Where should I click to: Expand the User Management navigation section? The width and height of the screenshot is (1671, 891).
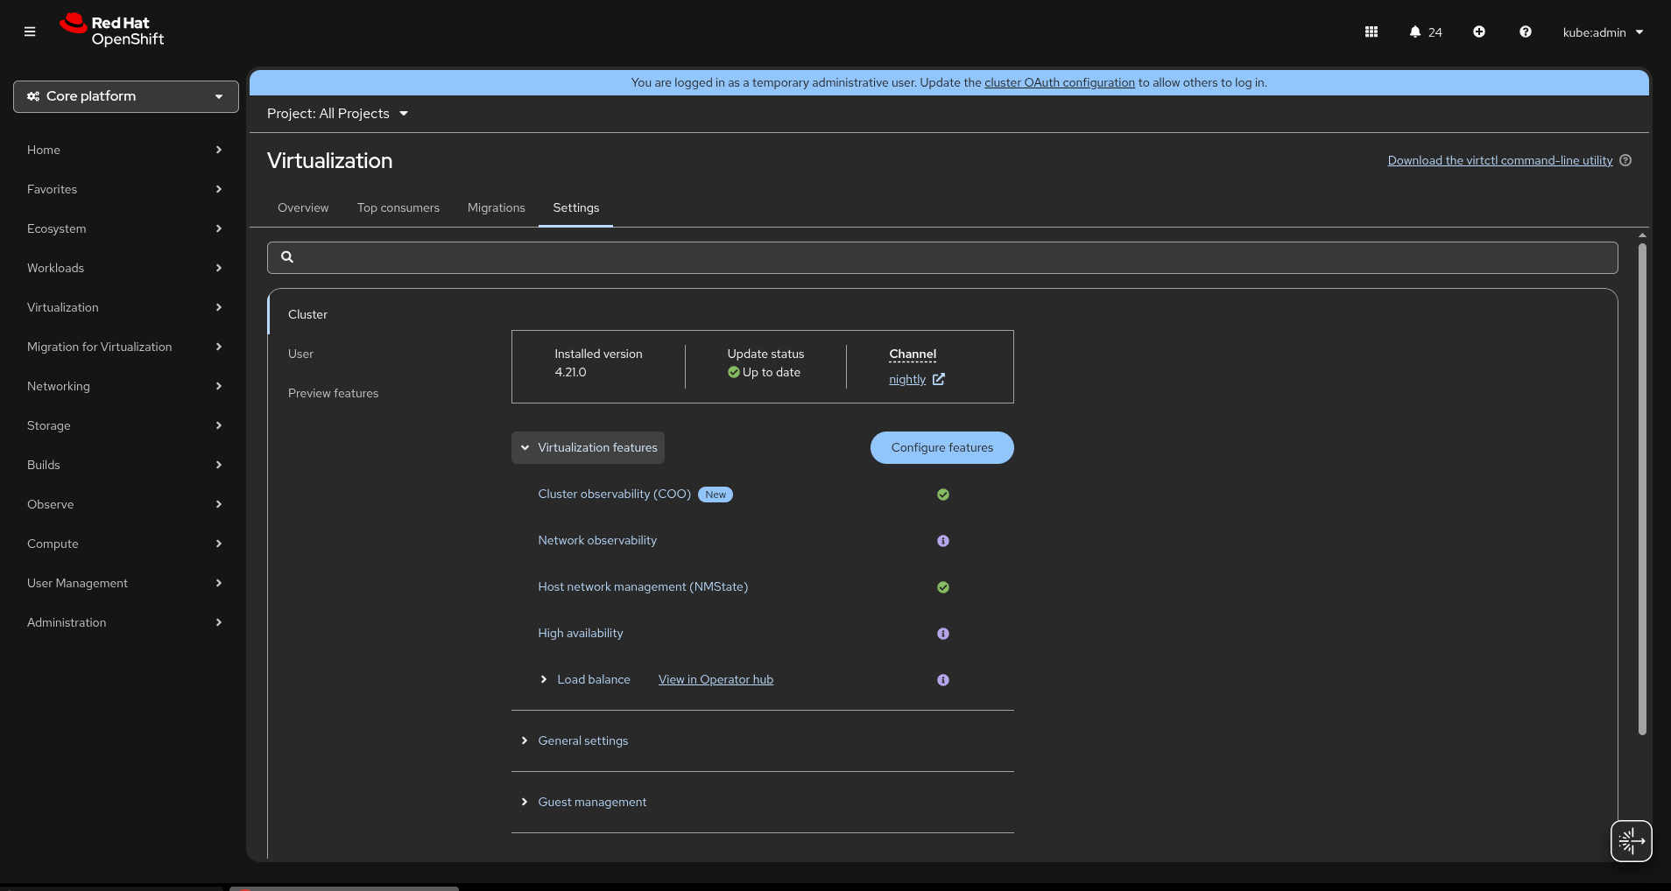pyautogui.click(x=124, y=583)
